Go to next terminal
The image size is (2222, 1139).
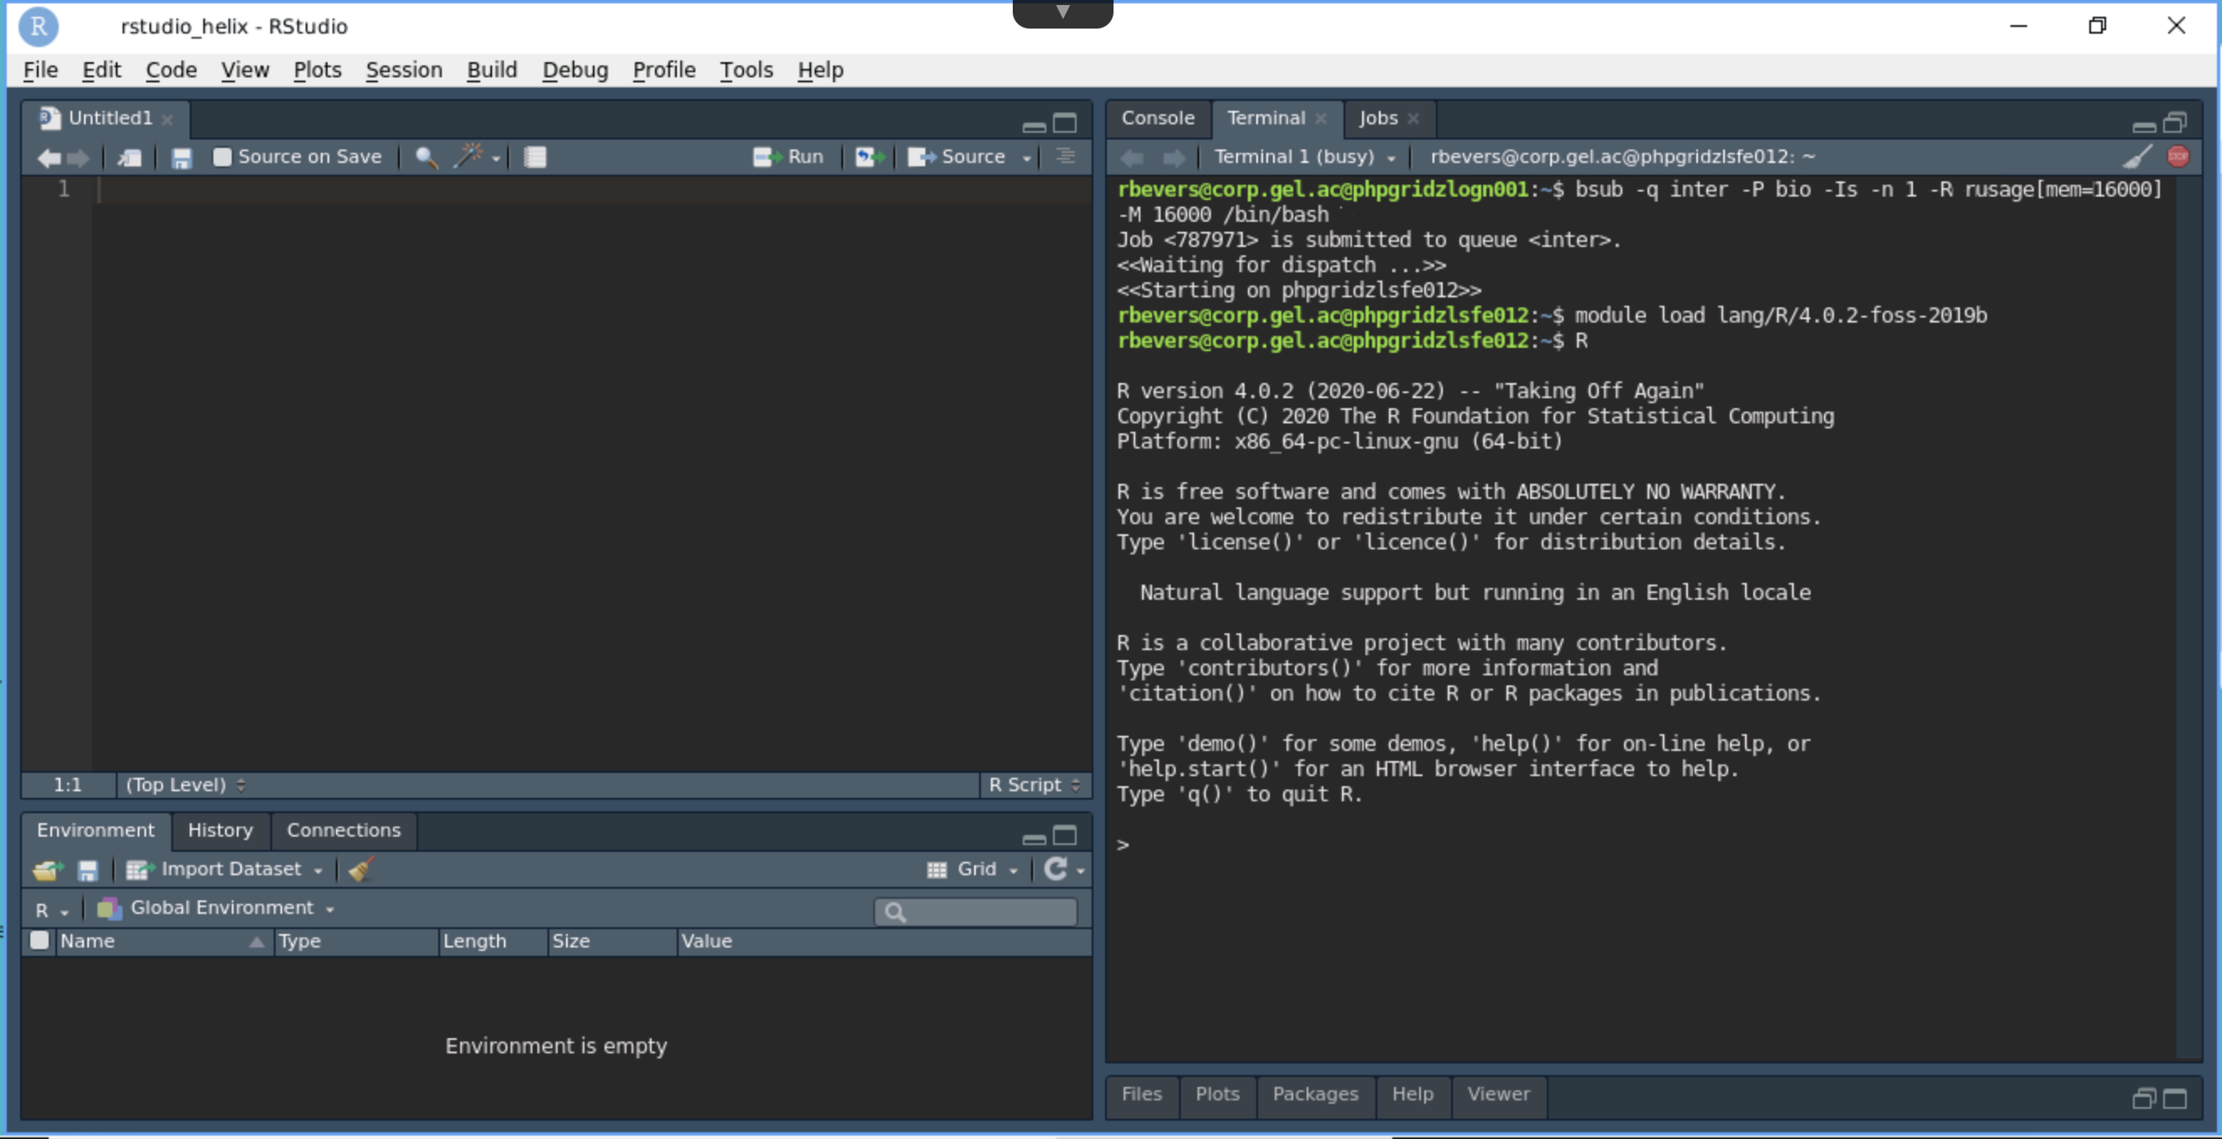coord(1174,158)
